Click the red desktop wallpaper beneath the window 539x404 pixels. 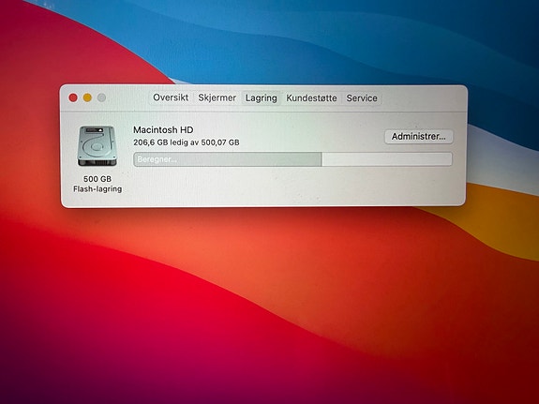[241, 292]
